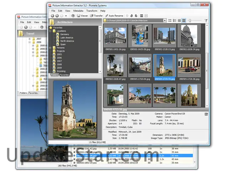Open the Viewer from the toolbar
The height and width of the screenshot is (171, 228).
(82, 16)
